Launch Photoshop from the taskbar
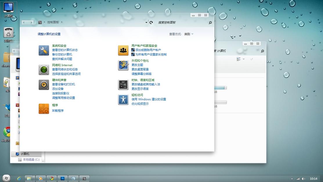Viewport: 323px width, 182px height. (63, 178)
